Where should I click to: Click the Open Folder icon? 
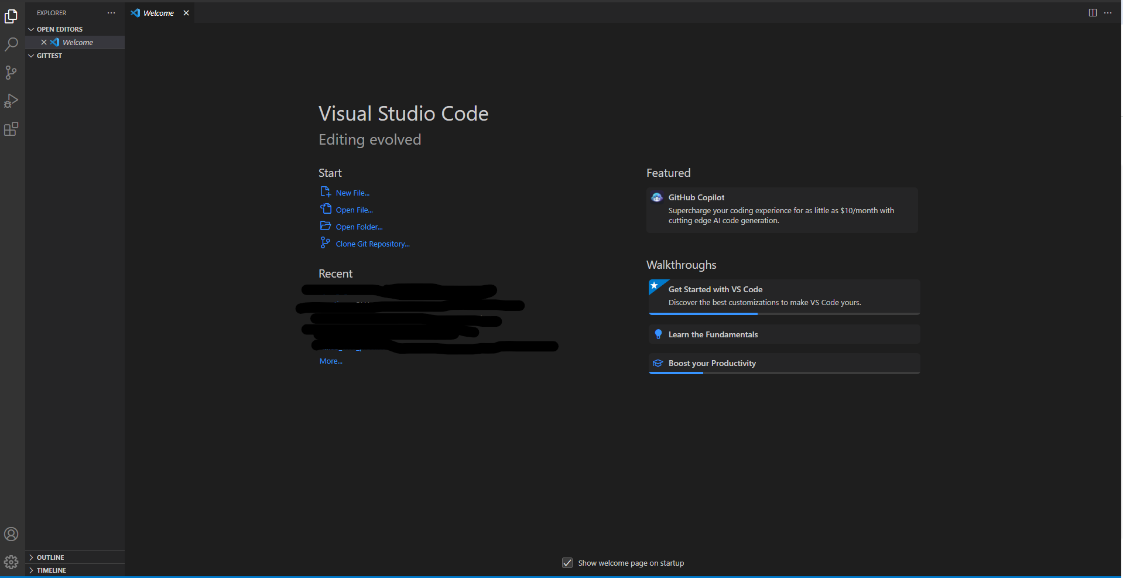coord(326,226)
